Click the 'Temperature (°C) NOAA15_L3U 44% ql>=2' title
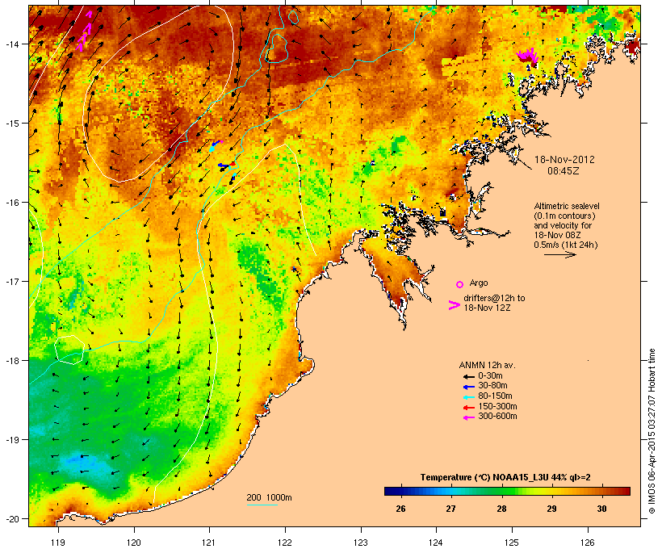662x549 pixels. (x=505, y=478)
